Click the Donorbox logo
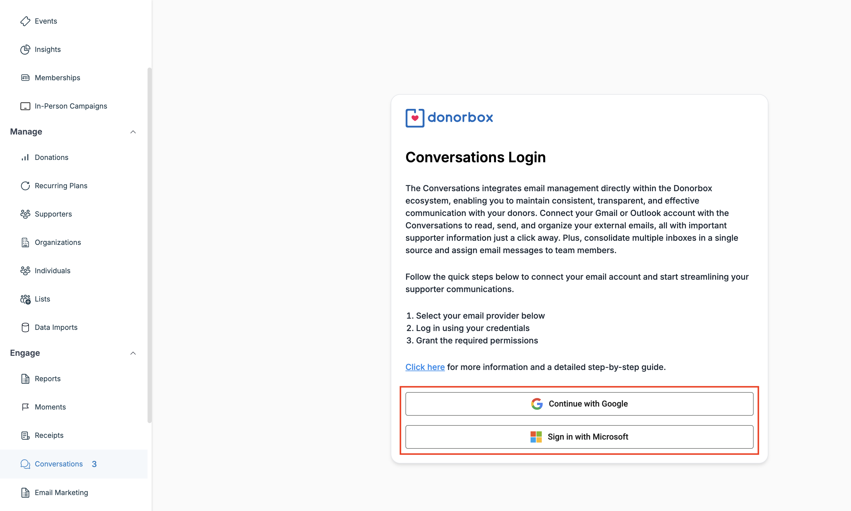This screenshot has width=851, height=511. coord(449,118)
